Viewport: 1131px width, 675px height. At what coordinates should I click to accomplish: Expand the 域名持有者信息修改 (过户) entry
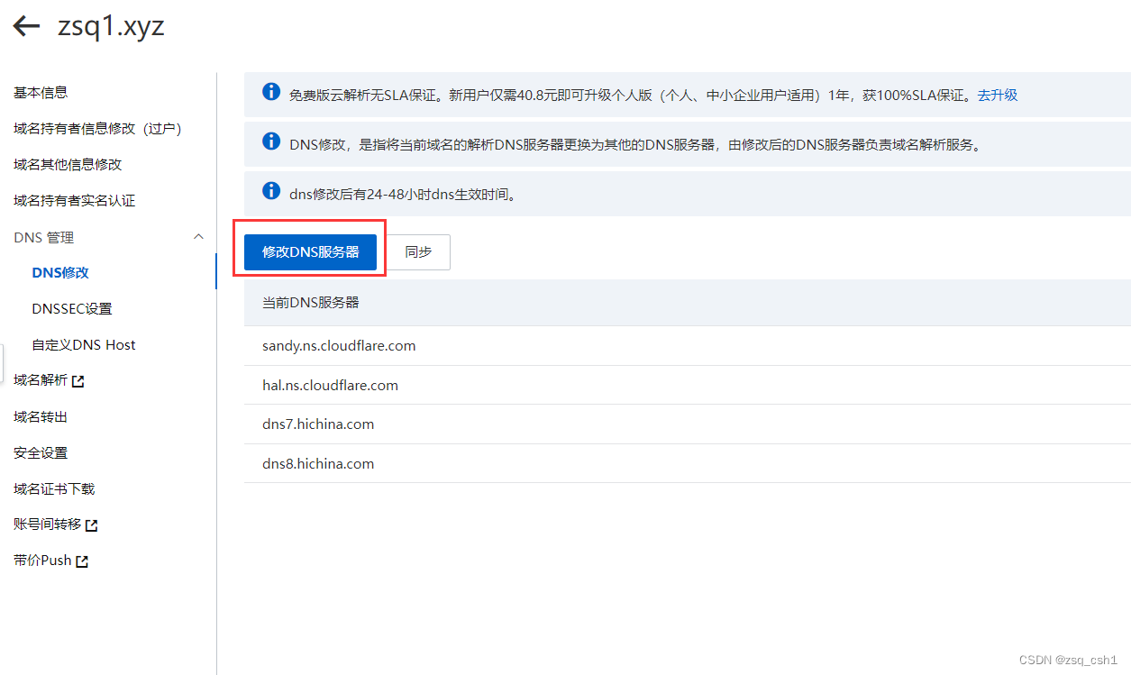[x=96, y=128]
